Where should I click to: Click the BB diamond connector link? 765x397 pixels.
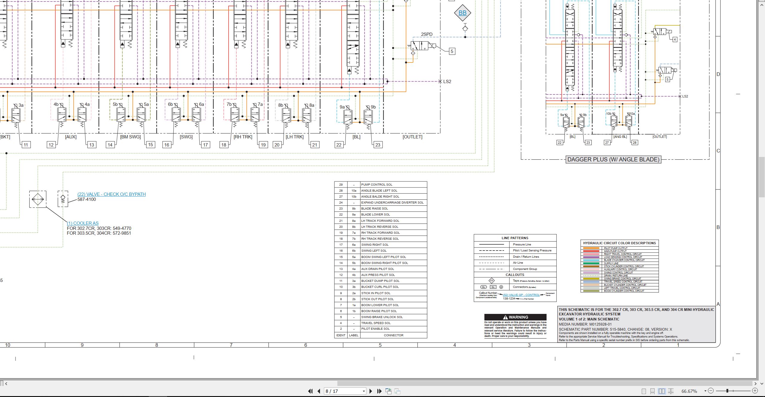[x=462, y=13]
